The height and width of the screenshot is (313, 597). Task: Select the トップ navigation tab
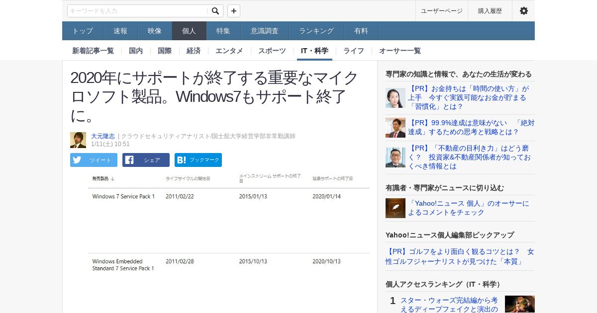click(83, 31)
